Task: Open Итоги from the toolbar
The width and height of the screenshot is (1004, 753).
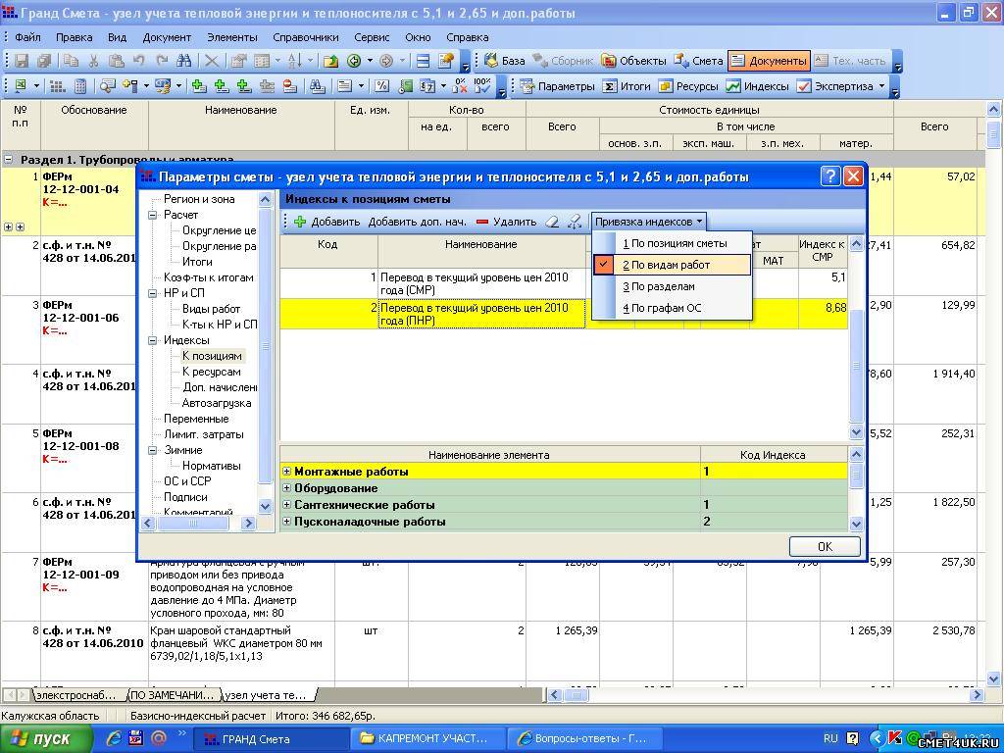Action: (626, 86)
